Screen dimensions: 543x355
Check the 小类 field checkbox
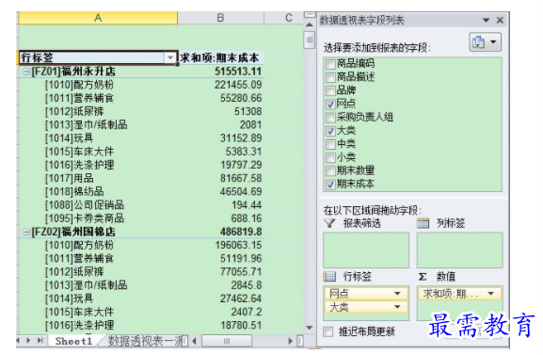pyautogui.click(x=330, y=158)
